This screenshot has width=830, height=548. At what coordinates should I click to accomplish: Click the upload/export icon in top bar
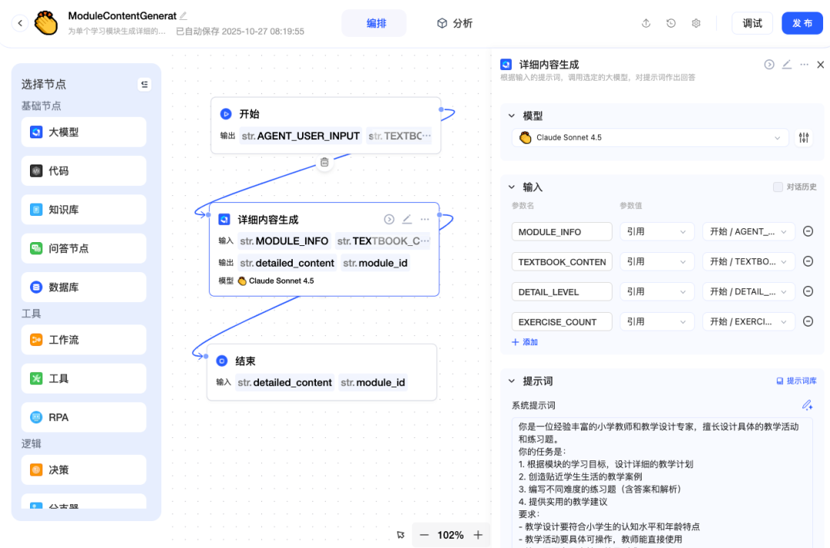pos(646,23)
